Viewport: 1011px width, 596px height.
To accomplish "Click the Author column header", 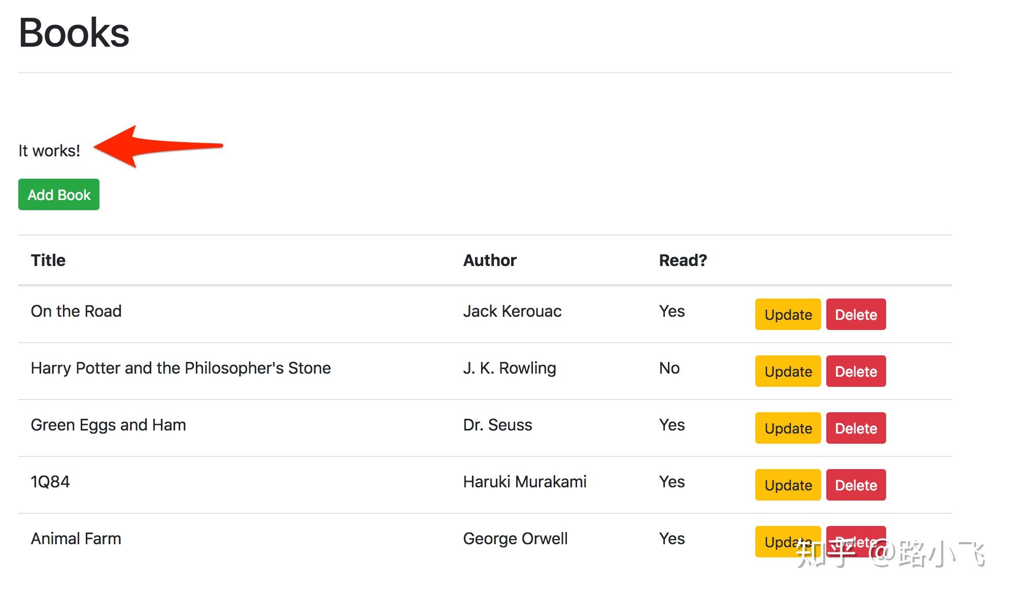I will 490,260.
